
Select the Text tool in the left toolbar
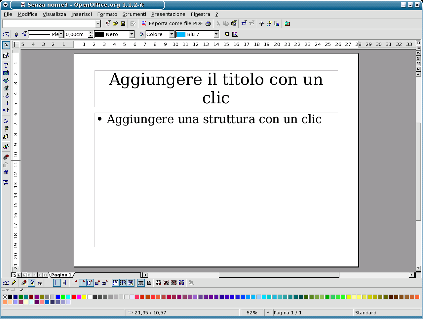pyautogui.click(x=6, y=65)
